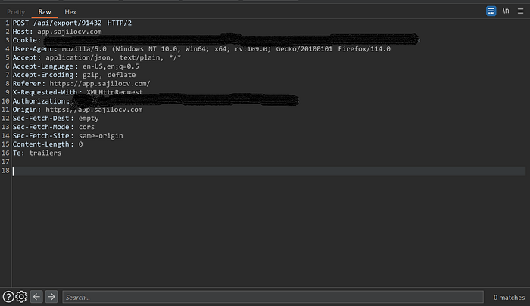Image resolution: width=530 pixels, height=306 pixels.
Task: Switch to the Pretty tab
Action: (16, 12)
